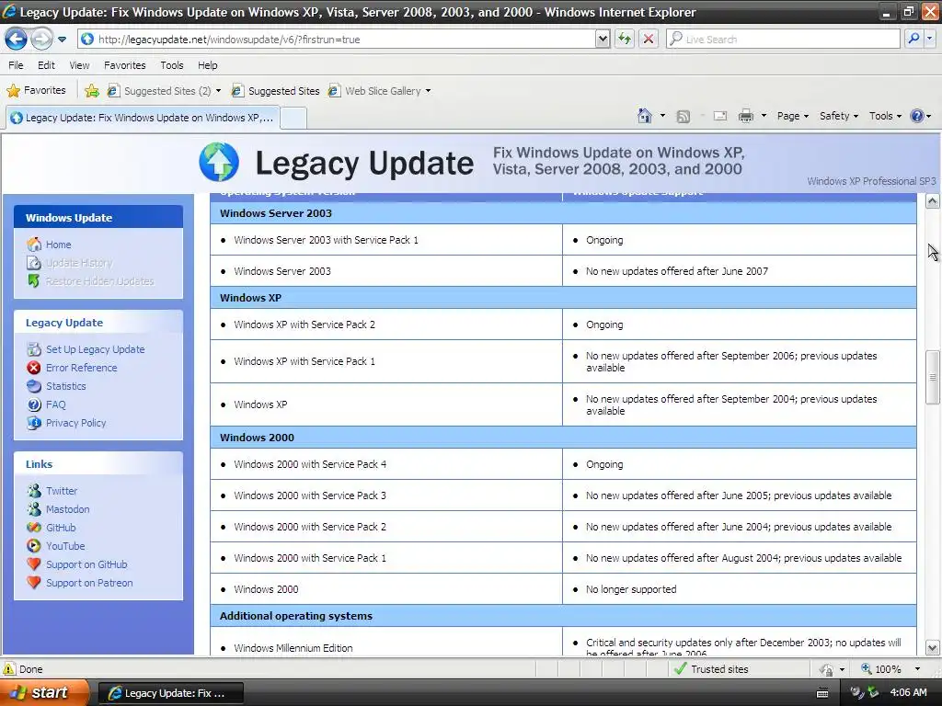Click the Live Search input box
The image size is (942, 706).
click(x=783, y=39)
